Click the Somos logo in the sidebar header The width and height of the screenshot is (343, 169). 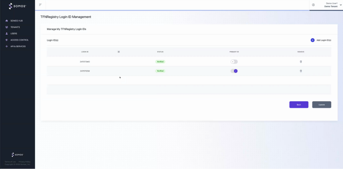click(17, 6)
